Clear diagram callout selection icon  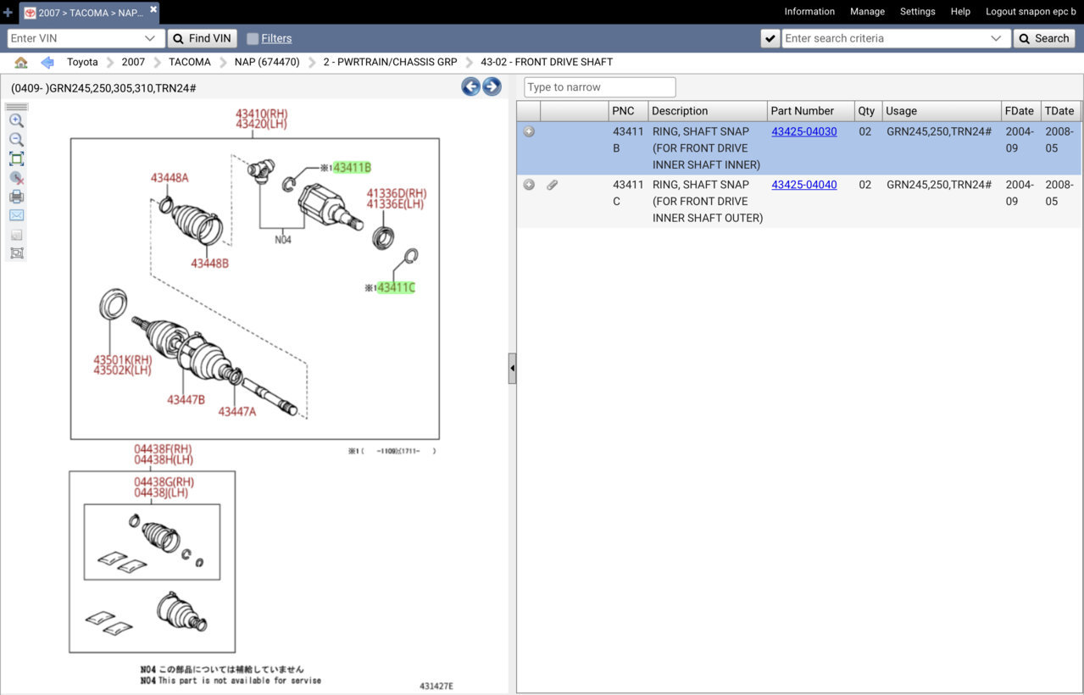(16, 178)
